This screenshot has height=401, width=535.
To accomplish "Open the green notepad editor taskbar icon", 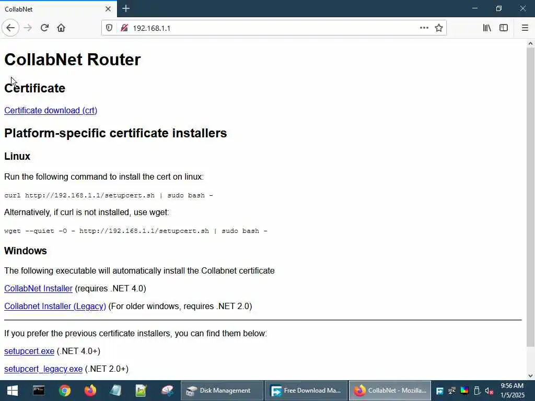I will [x=141, y=391].
